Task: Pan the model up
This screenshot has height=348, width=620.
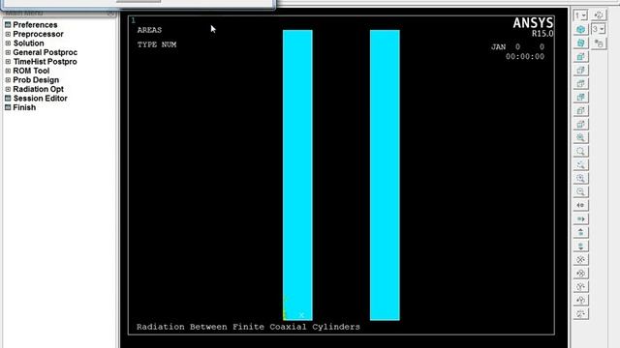Action: pyautogui.click(x=580, y=232)
